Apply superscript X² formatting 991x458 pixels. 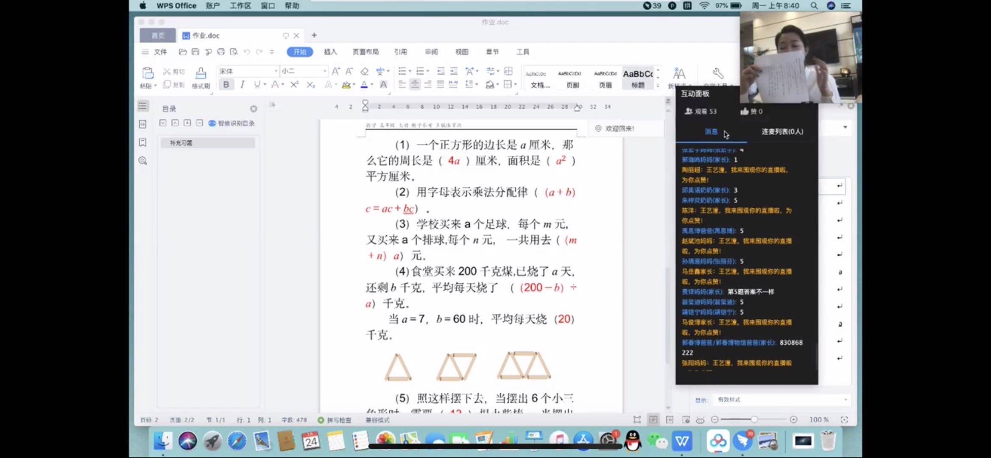[294, 84]
